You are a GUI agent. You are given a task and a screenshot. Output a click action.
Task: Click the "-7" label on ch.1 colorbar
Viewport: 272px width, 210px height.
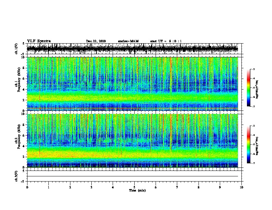[x=253, y=106]
